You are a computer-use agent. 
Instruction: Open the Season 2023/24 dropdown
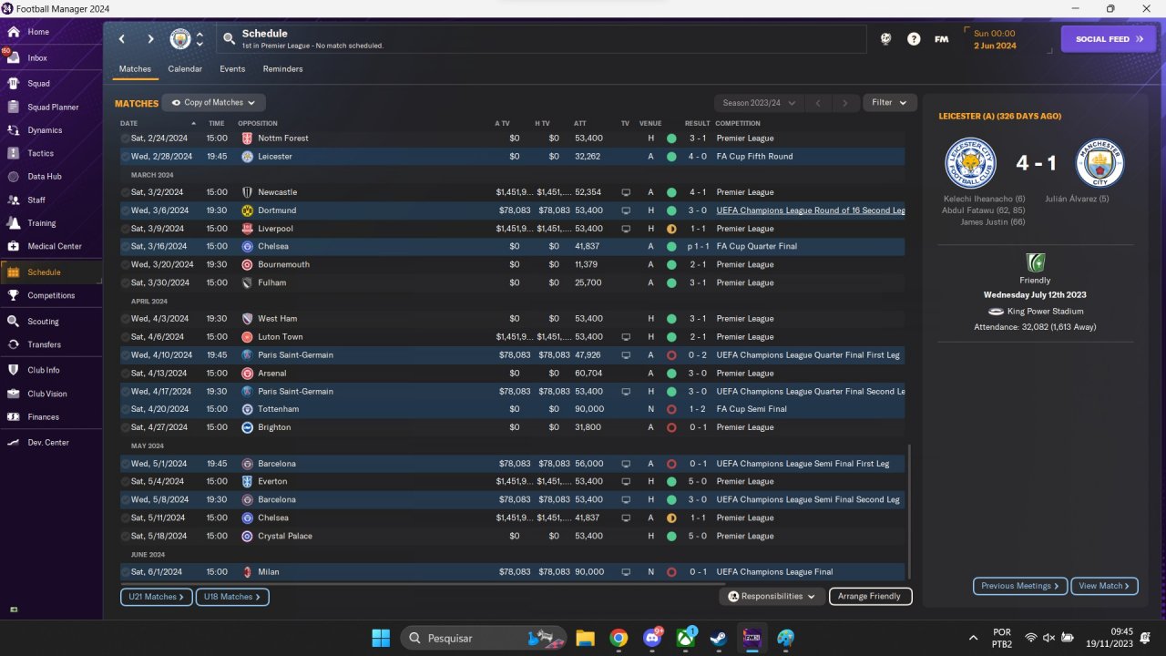coord(759,103)
